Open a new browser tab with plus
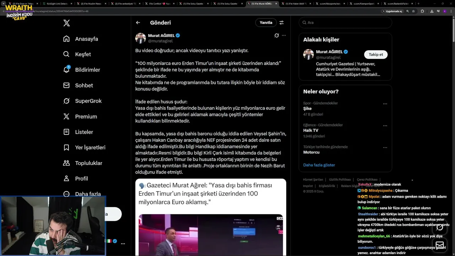The width and height of the screenshot is (455, 256). [418, 4]
